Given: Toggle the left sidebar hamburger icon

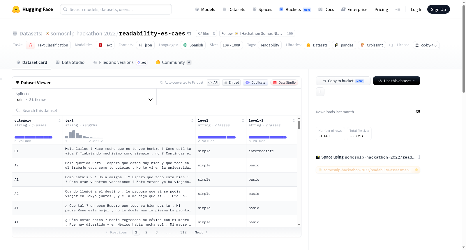Looking at the screenshot, I should click(x=1, y=80).
